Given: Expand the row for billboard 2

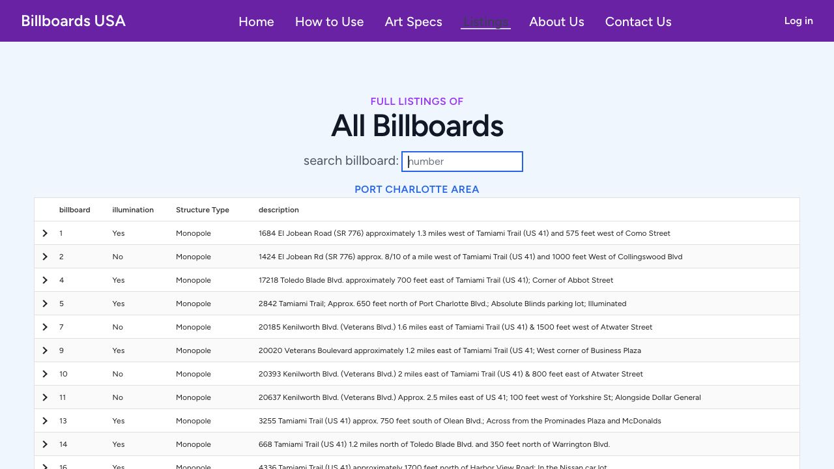Looking at the screenshot, I should (x=45, y=257).
